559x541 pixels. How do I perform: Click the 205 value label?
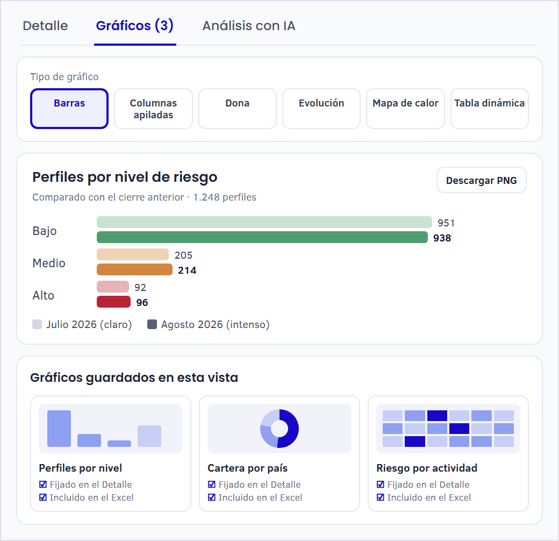(x=183, y=255)
